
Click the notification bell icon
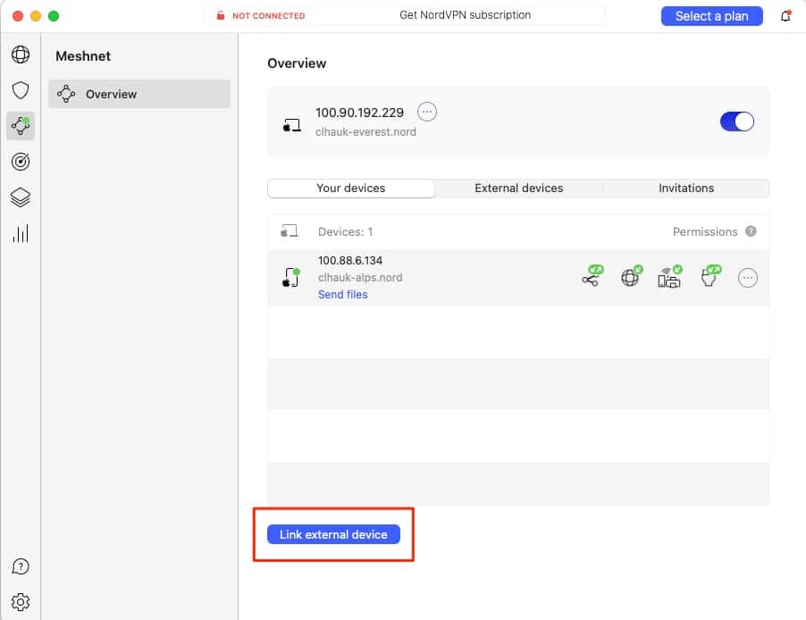tap(785, 16)
